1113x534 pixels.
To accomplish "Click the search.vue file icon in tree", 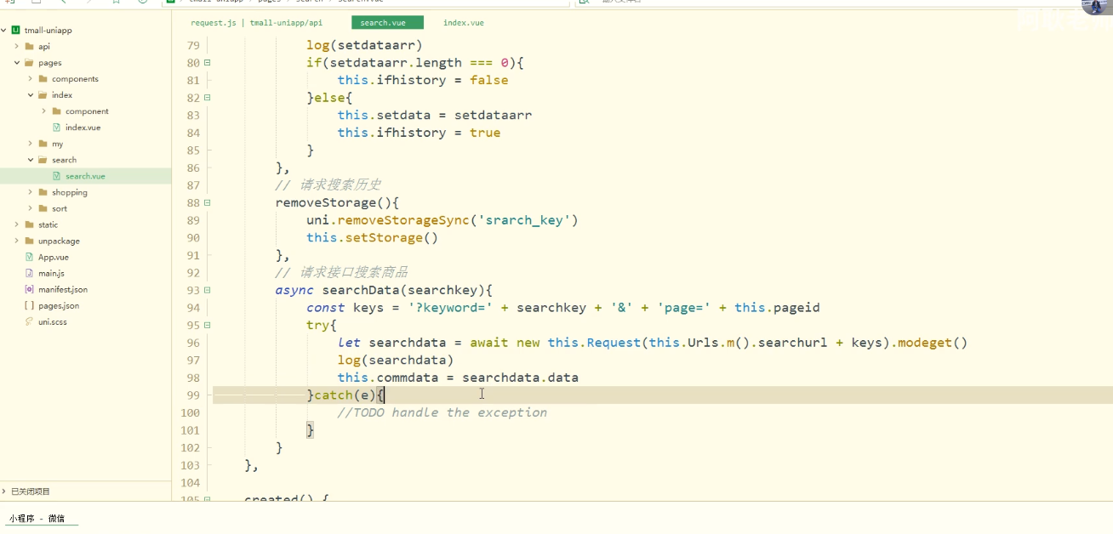I will coord(57,176).
